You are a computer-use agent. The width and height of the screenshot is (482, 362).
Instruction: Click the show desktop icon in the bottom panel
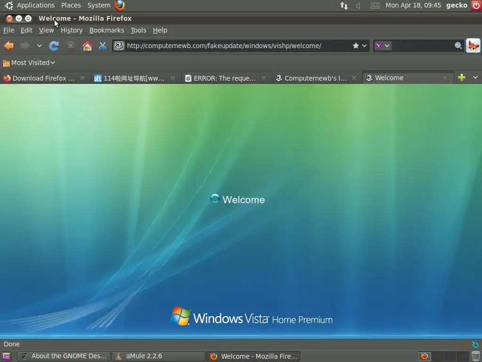click(x=6, y=356)
